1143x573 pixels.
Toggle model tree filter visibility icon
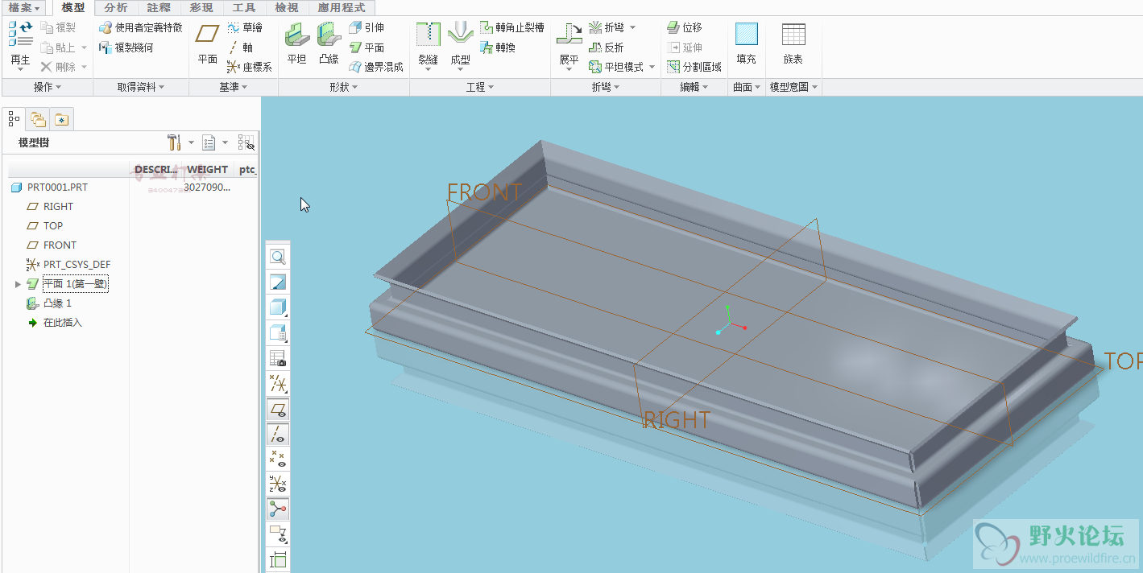click(246, 142)
